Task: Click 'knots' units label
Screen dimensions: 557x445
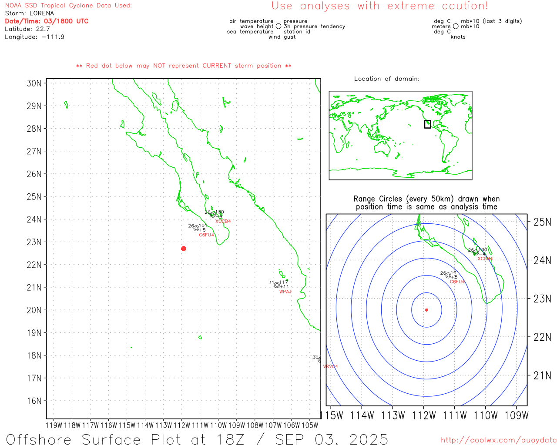Action: point(458,37)
